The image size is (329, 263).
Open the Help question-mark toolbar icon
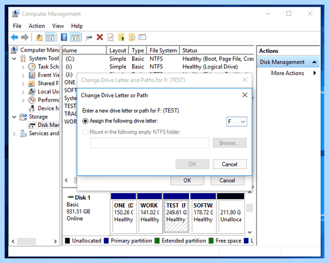pyautogui.click(x=64, y=37)
